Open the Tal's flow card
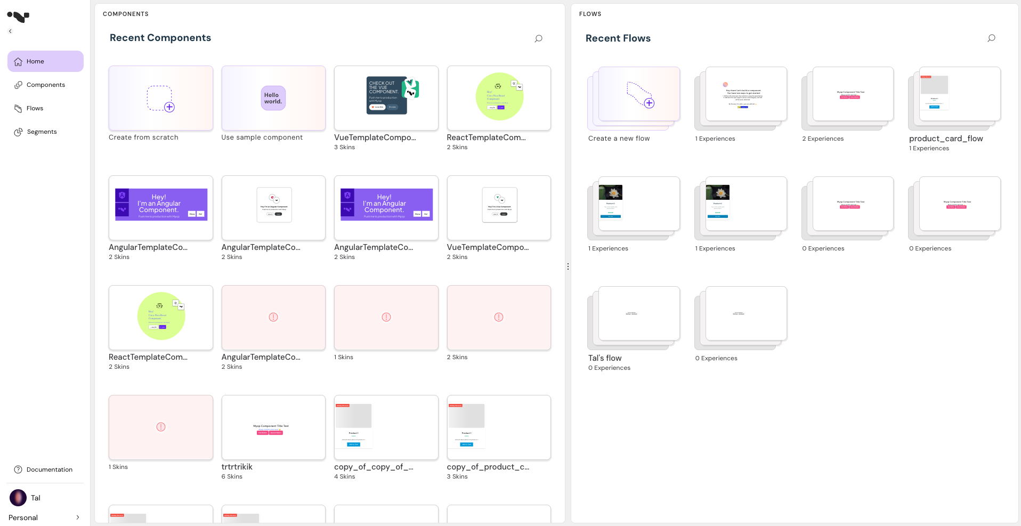Image resolution: width=1021 pixels, height=526 pixels. coord(634,318)
